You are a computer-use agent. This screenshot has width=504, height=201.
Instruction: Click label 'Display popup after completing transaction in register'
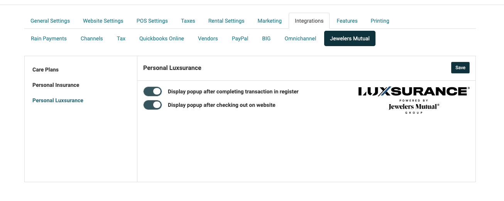pyautogui.click(x=233, y=91)
